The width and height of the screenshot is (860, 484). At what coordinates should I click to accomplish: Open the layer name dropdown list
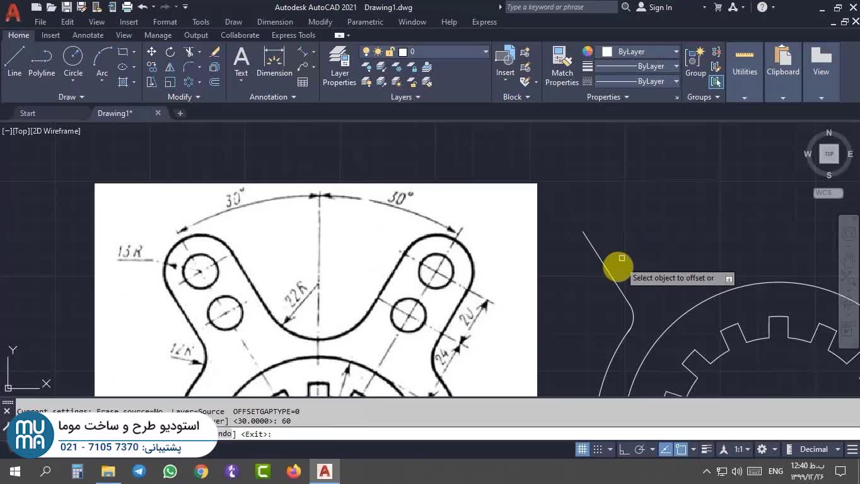coord(485,52)
